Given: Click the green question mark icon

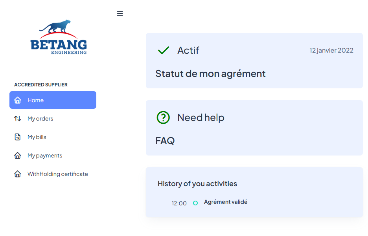Looking at the screenshot, I should [x=163, y=117].
